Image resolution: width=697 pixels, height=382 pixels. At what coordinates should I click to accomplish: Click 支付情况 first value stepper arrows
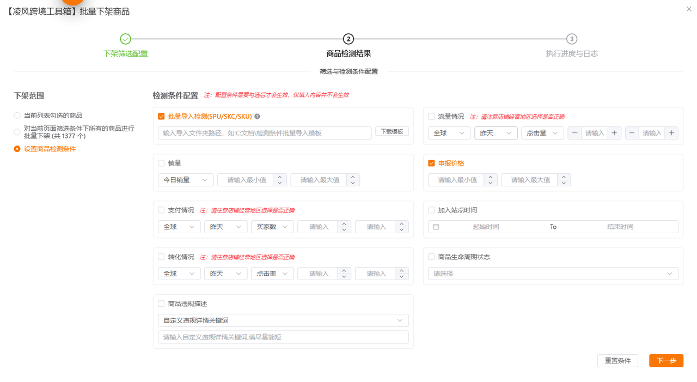click(344, 227)
